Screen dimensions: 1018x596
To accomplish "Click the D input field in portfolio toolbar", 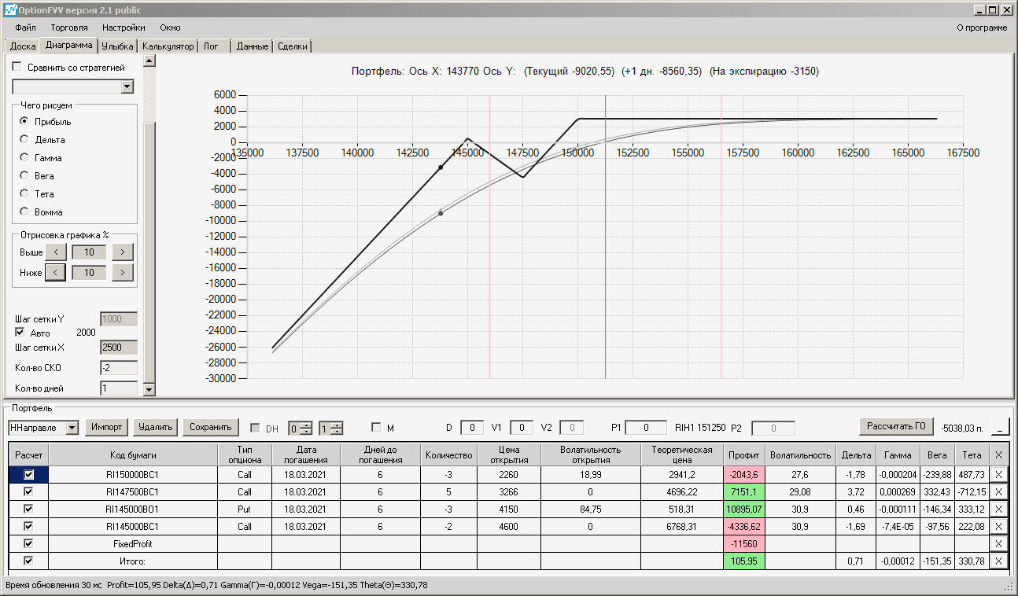I will coord(472,428).
